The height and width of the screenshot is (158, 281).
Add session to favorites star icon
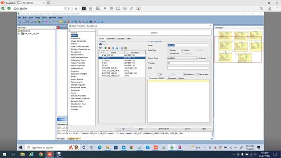click(x=76, y=8)
